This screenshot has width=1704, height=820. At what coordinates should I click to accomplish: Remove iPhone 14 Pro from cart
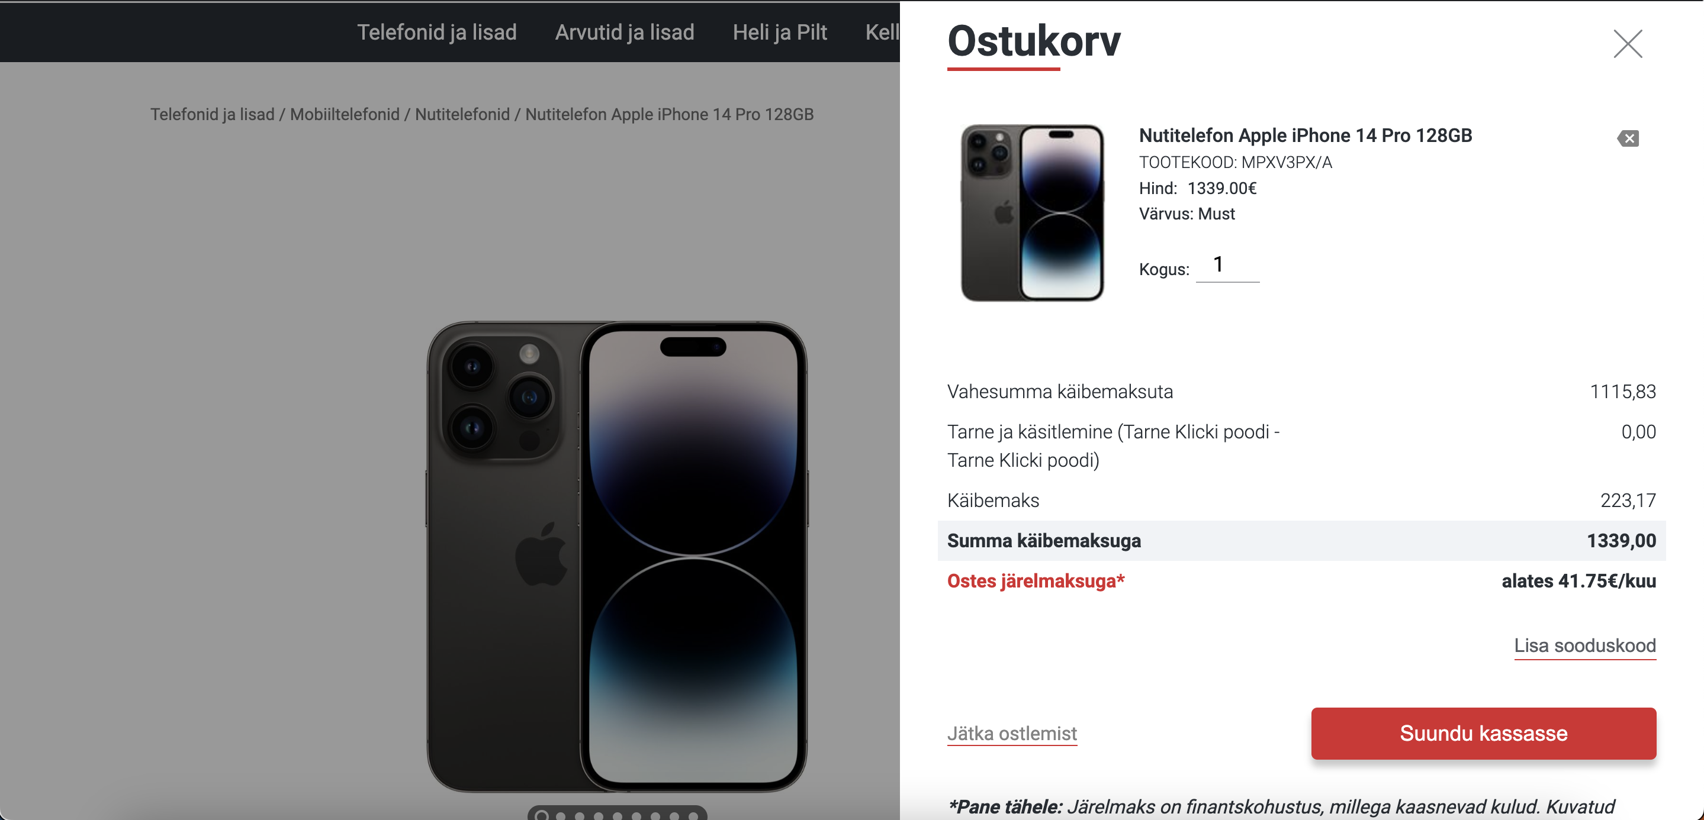click(1628, 138)
